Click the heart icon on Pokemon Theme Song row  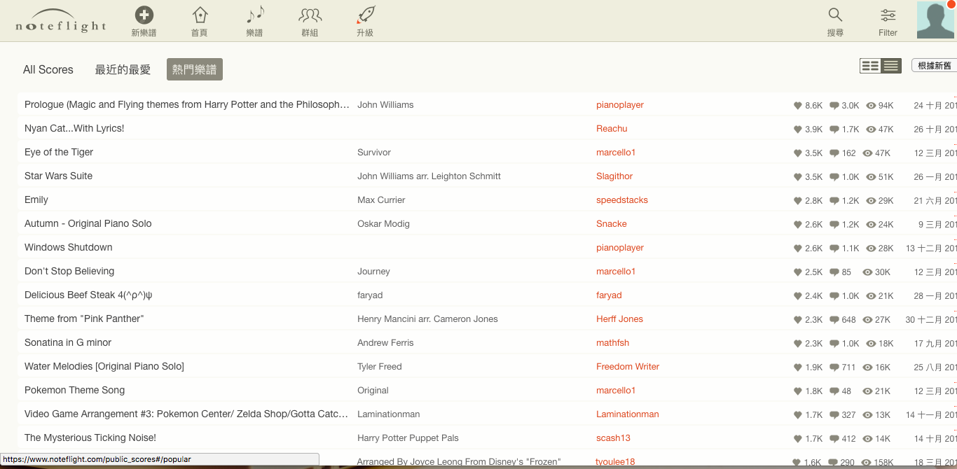[x=797, y=391]
